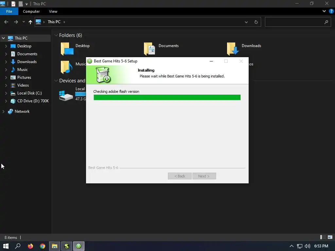
Task: Expand the Desktop tree node arrow
Action: click(6, 46)
